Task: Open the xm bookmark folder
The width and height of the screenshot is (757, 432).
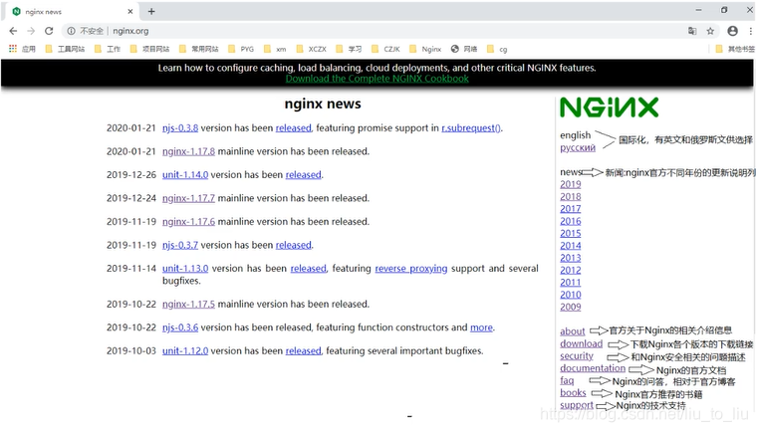Action: (275, 49)
